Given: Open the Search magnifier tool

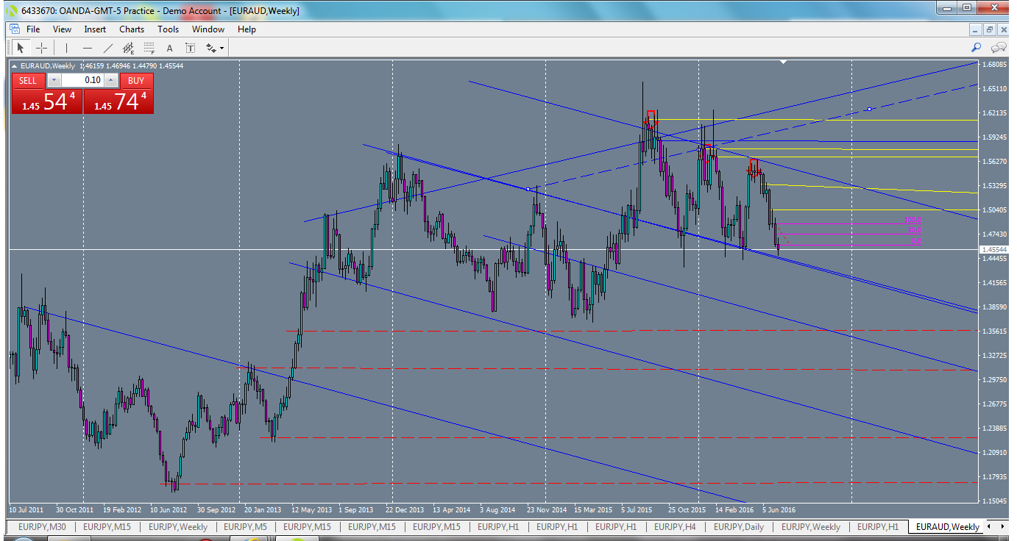Looking at the screenshot, I should tap(977, 47).
